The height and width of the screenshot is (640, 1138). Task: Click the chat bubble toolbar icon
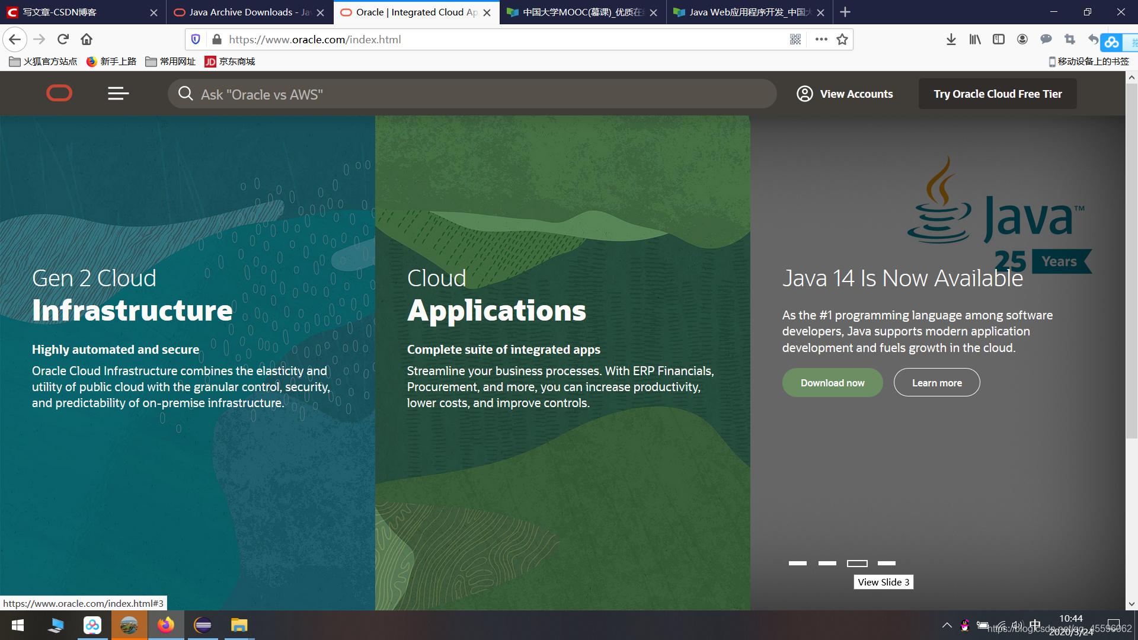coord(1046,40)
